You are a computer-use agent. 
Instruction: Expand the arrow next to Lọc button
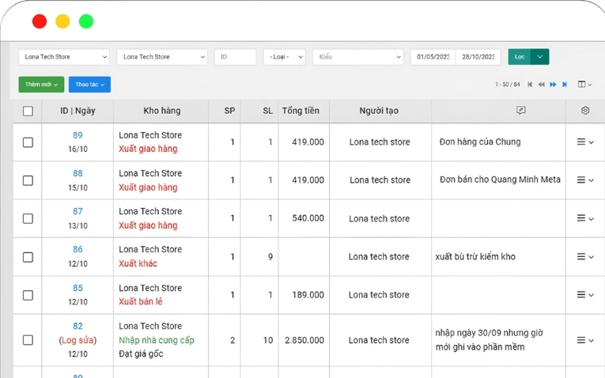[540, 57]
